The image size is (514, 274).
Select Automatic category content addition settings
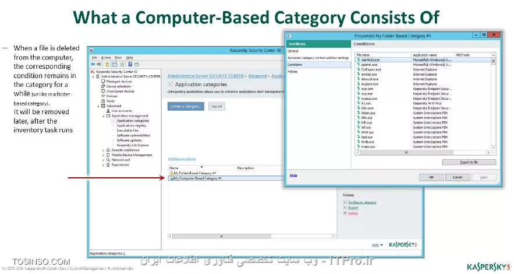coord(318,58)
